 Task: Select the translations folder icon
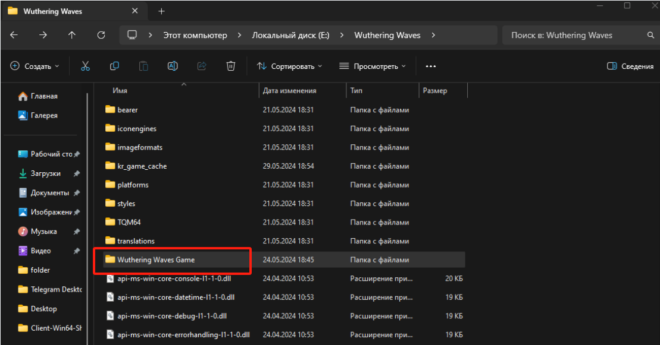tap(110, 240)
